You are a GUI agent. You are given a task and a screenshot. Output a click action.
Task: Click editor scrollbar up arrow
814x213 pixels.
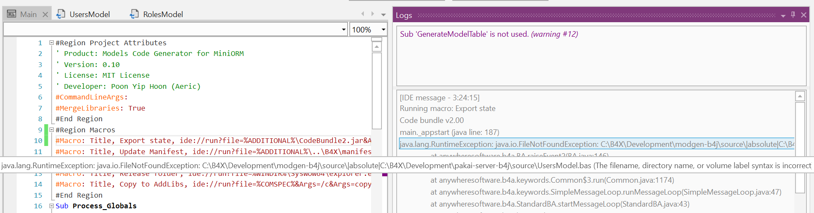coord(377,47)
